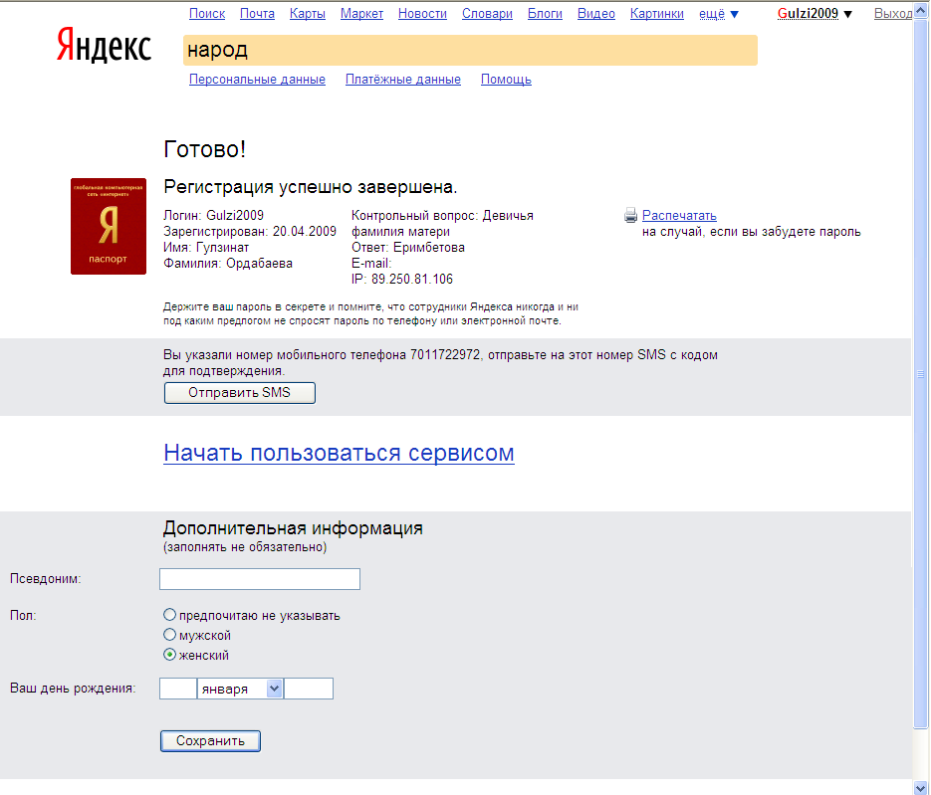The image size is (931, 795).
Task: Open Картинки in the top navigation
Action: pyautogui.click(x=657, y=14)
